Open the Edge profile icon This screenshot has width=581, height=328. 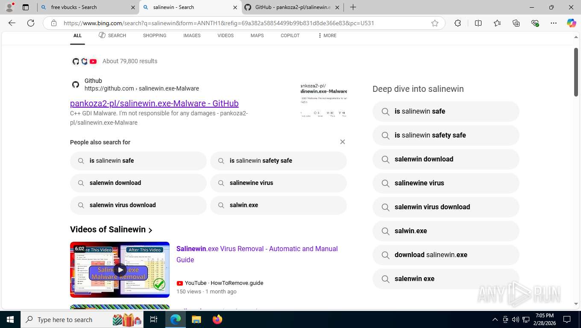tap(9, 7)
